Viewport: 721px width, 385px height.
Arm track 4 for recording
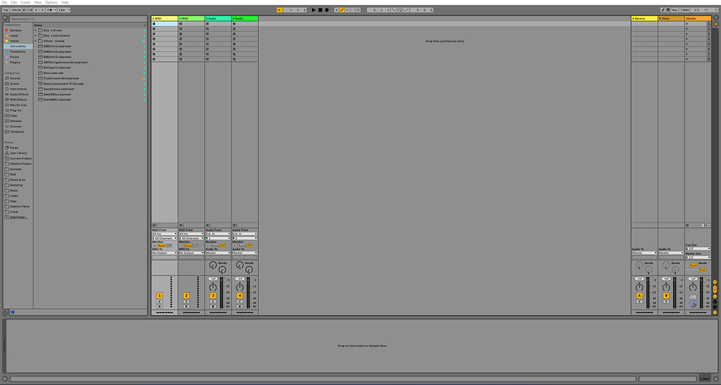(240, 306)
